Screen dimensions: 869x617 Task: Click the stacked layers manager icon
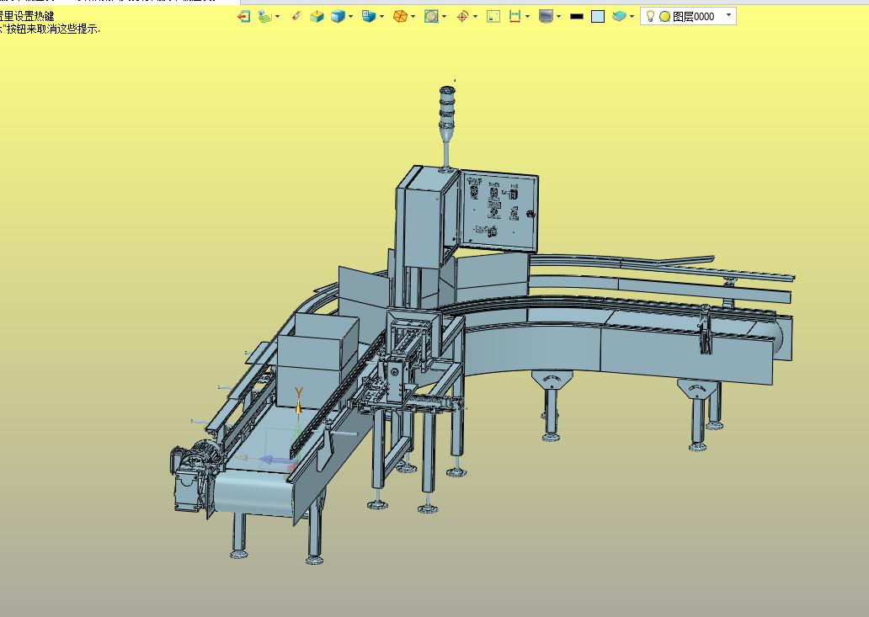pos(618,16)
